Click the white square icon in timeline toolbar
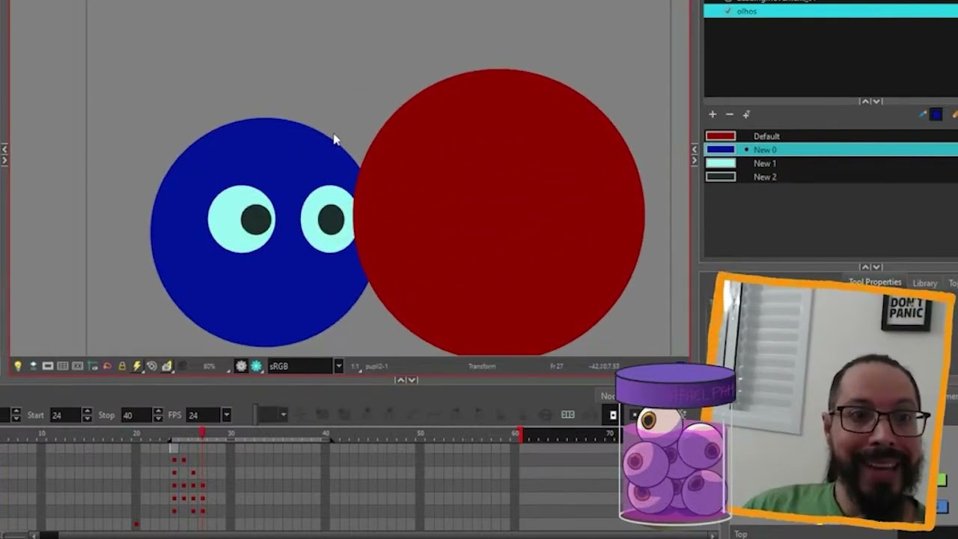This screenshot has width=958, height=539. pyautogui.click(x=613, y=415)
